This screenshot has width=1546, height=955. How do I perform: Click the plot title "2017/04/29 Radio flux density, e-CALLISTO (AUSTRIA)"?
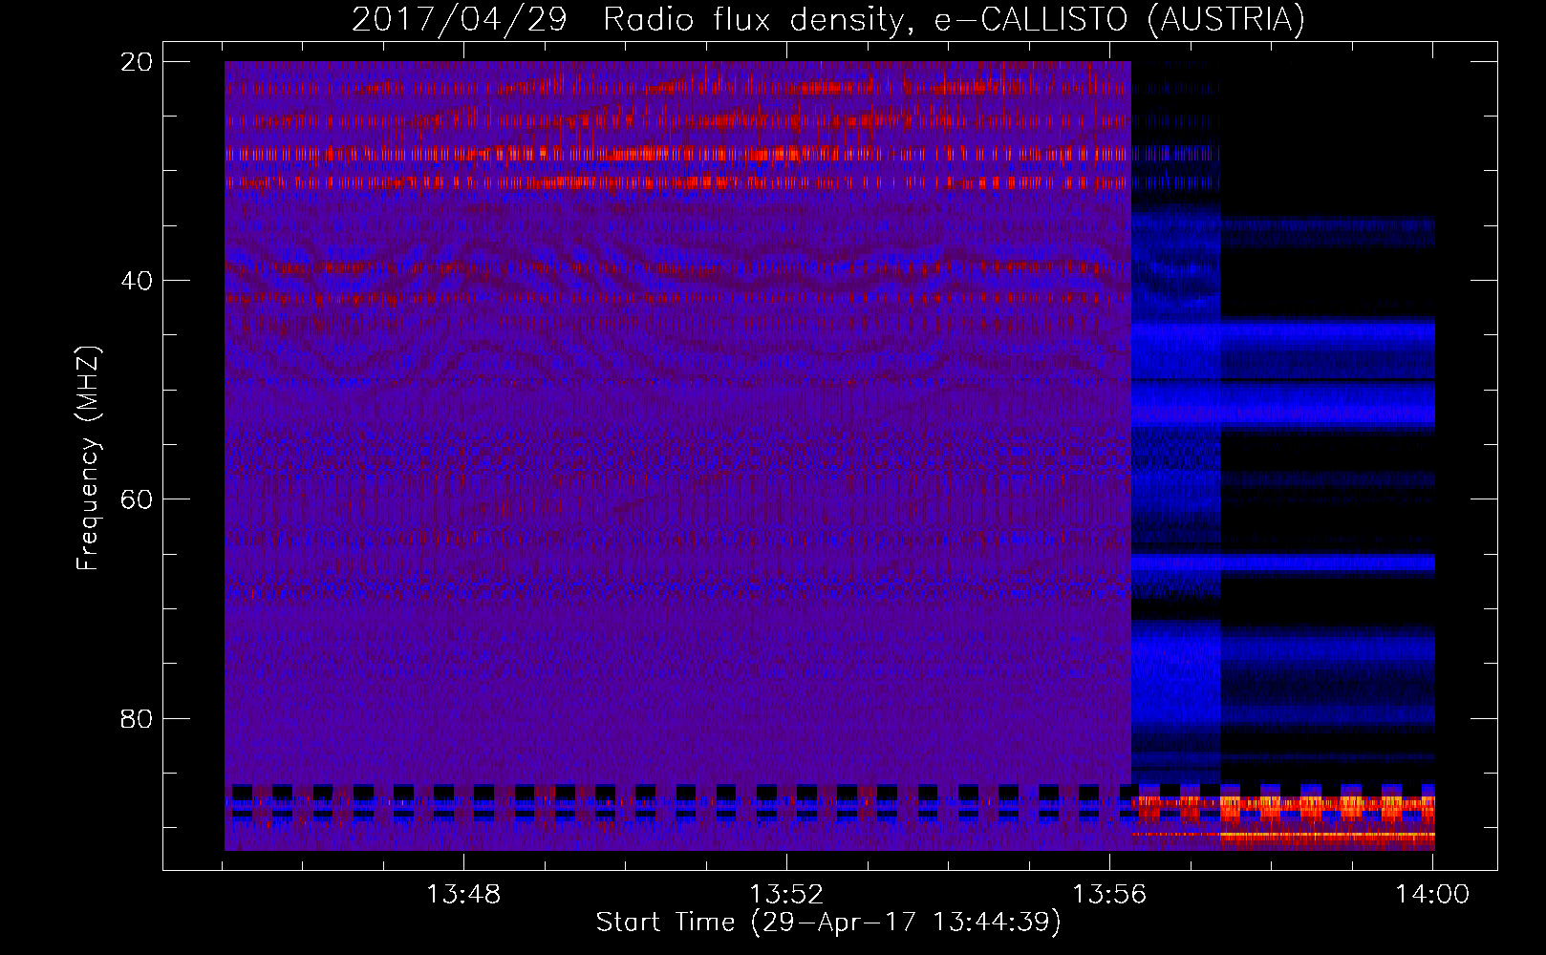[828, 19]
